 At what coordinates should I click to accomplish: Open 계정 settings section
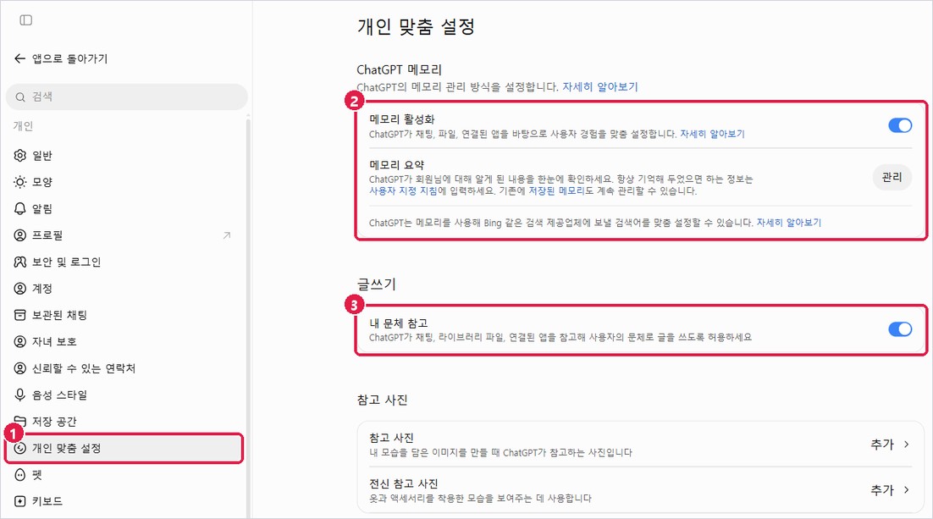(x=125, y=289)
